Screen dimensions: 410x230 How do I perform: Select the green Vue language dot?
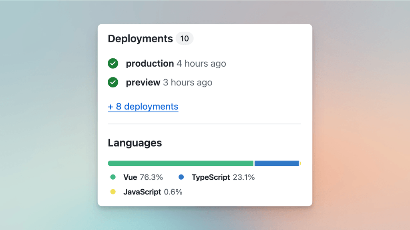point(113,177)
